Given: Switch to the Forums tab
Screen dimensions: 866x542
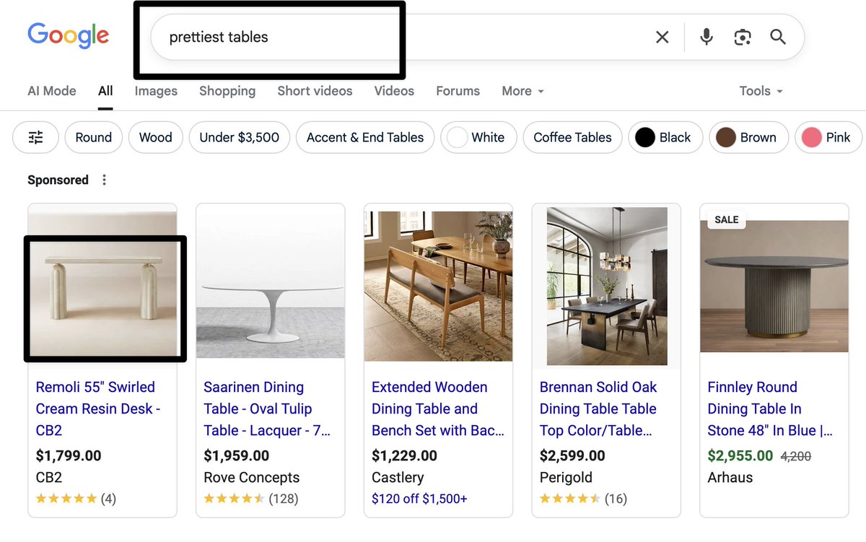Looking at the screenshot, I should tap(458, 91).
